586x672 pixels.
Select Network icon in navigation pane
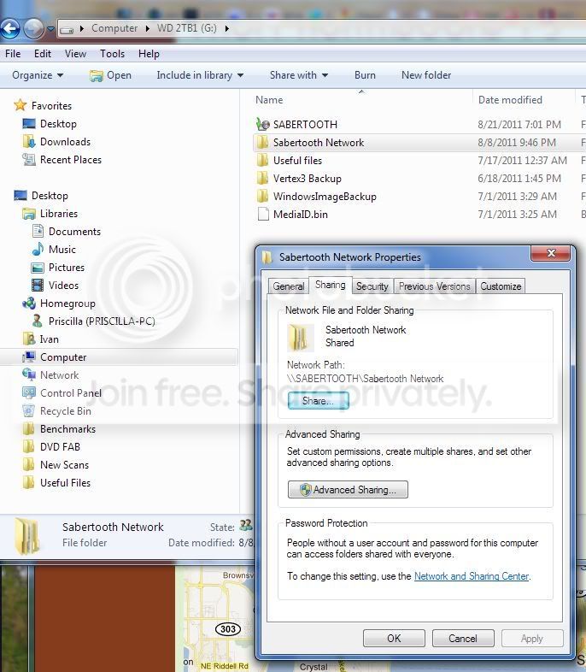pos(29,375)
